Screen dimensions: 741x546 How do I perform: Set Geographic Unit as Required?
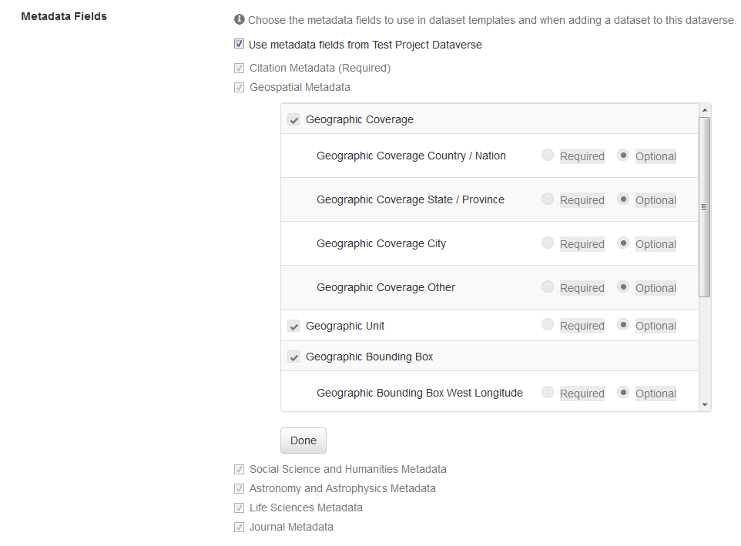[547, 324]
